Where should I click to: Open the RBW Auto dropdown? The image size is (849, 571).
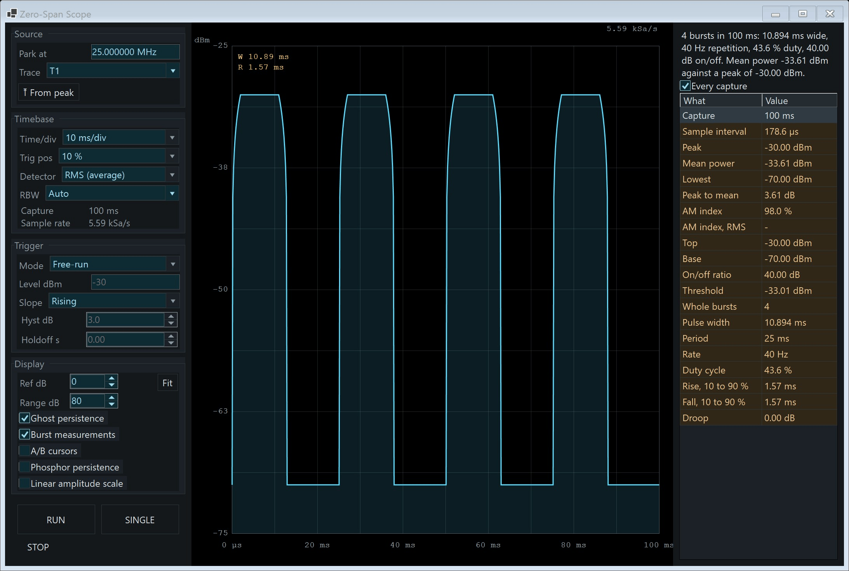click(112, 194)
